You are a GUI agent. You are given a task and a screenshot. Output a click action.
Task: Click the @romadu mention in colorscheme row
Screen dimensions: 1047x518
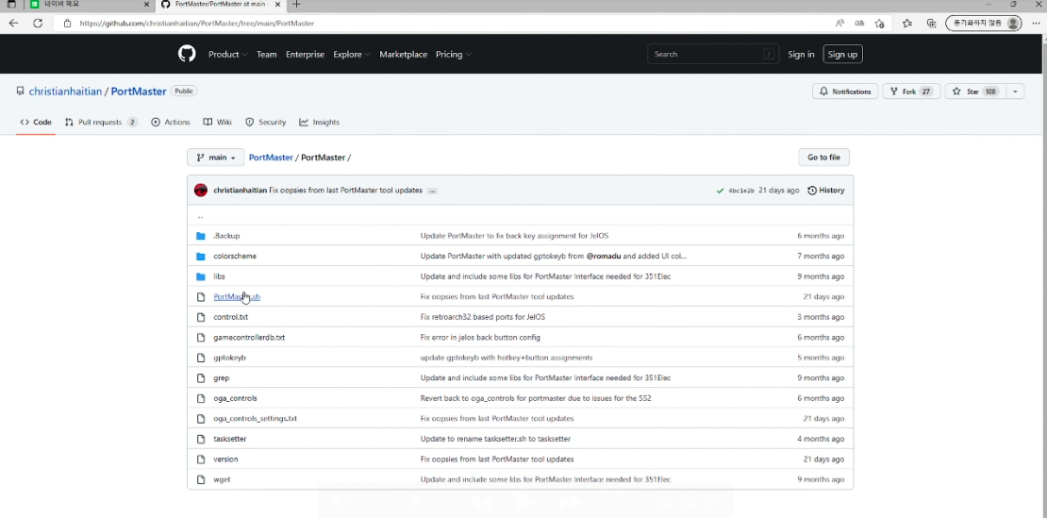[604, 257]
